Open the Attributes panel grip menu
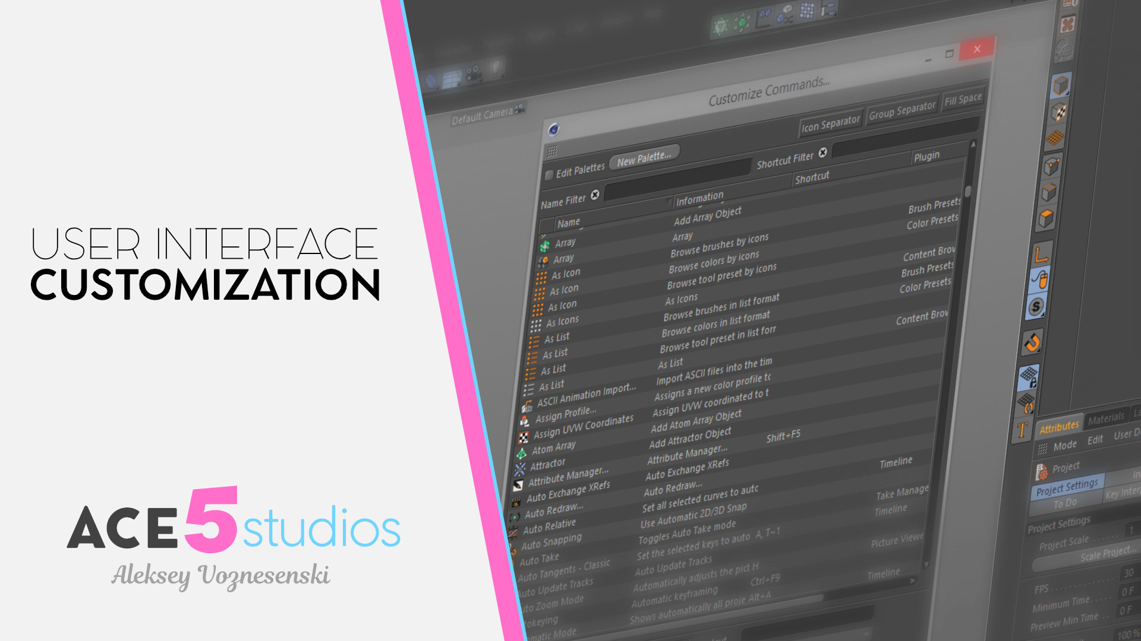This screenshot has height=641, width=1141. (1042, 449)
